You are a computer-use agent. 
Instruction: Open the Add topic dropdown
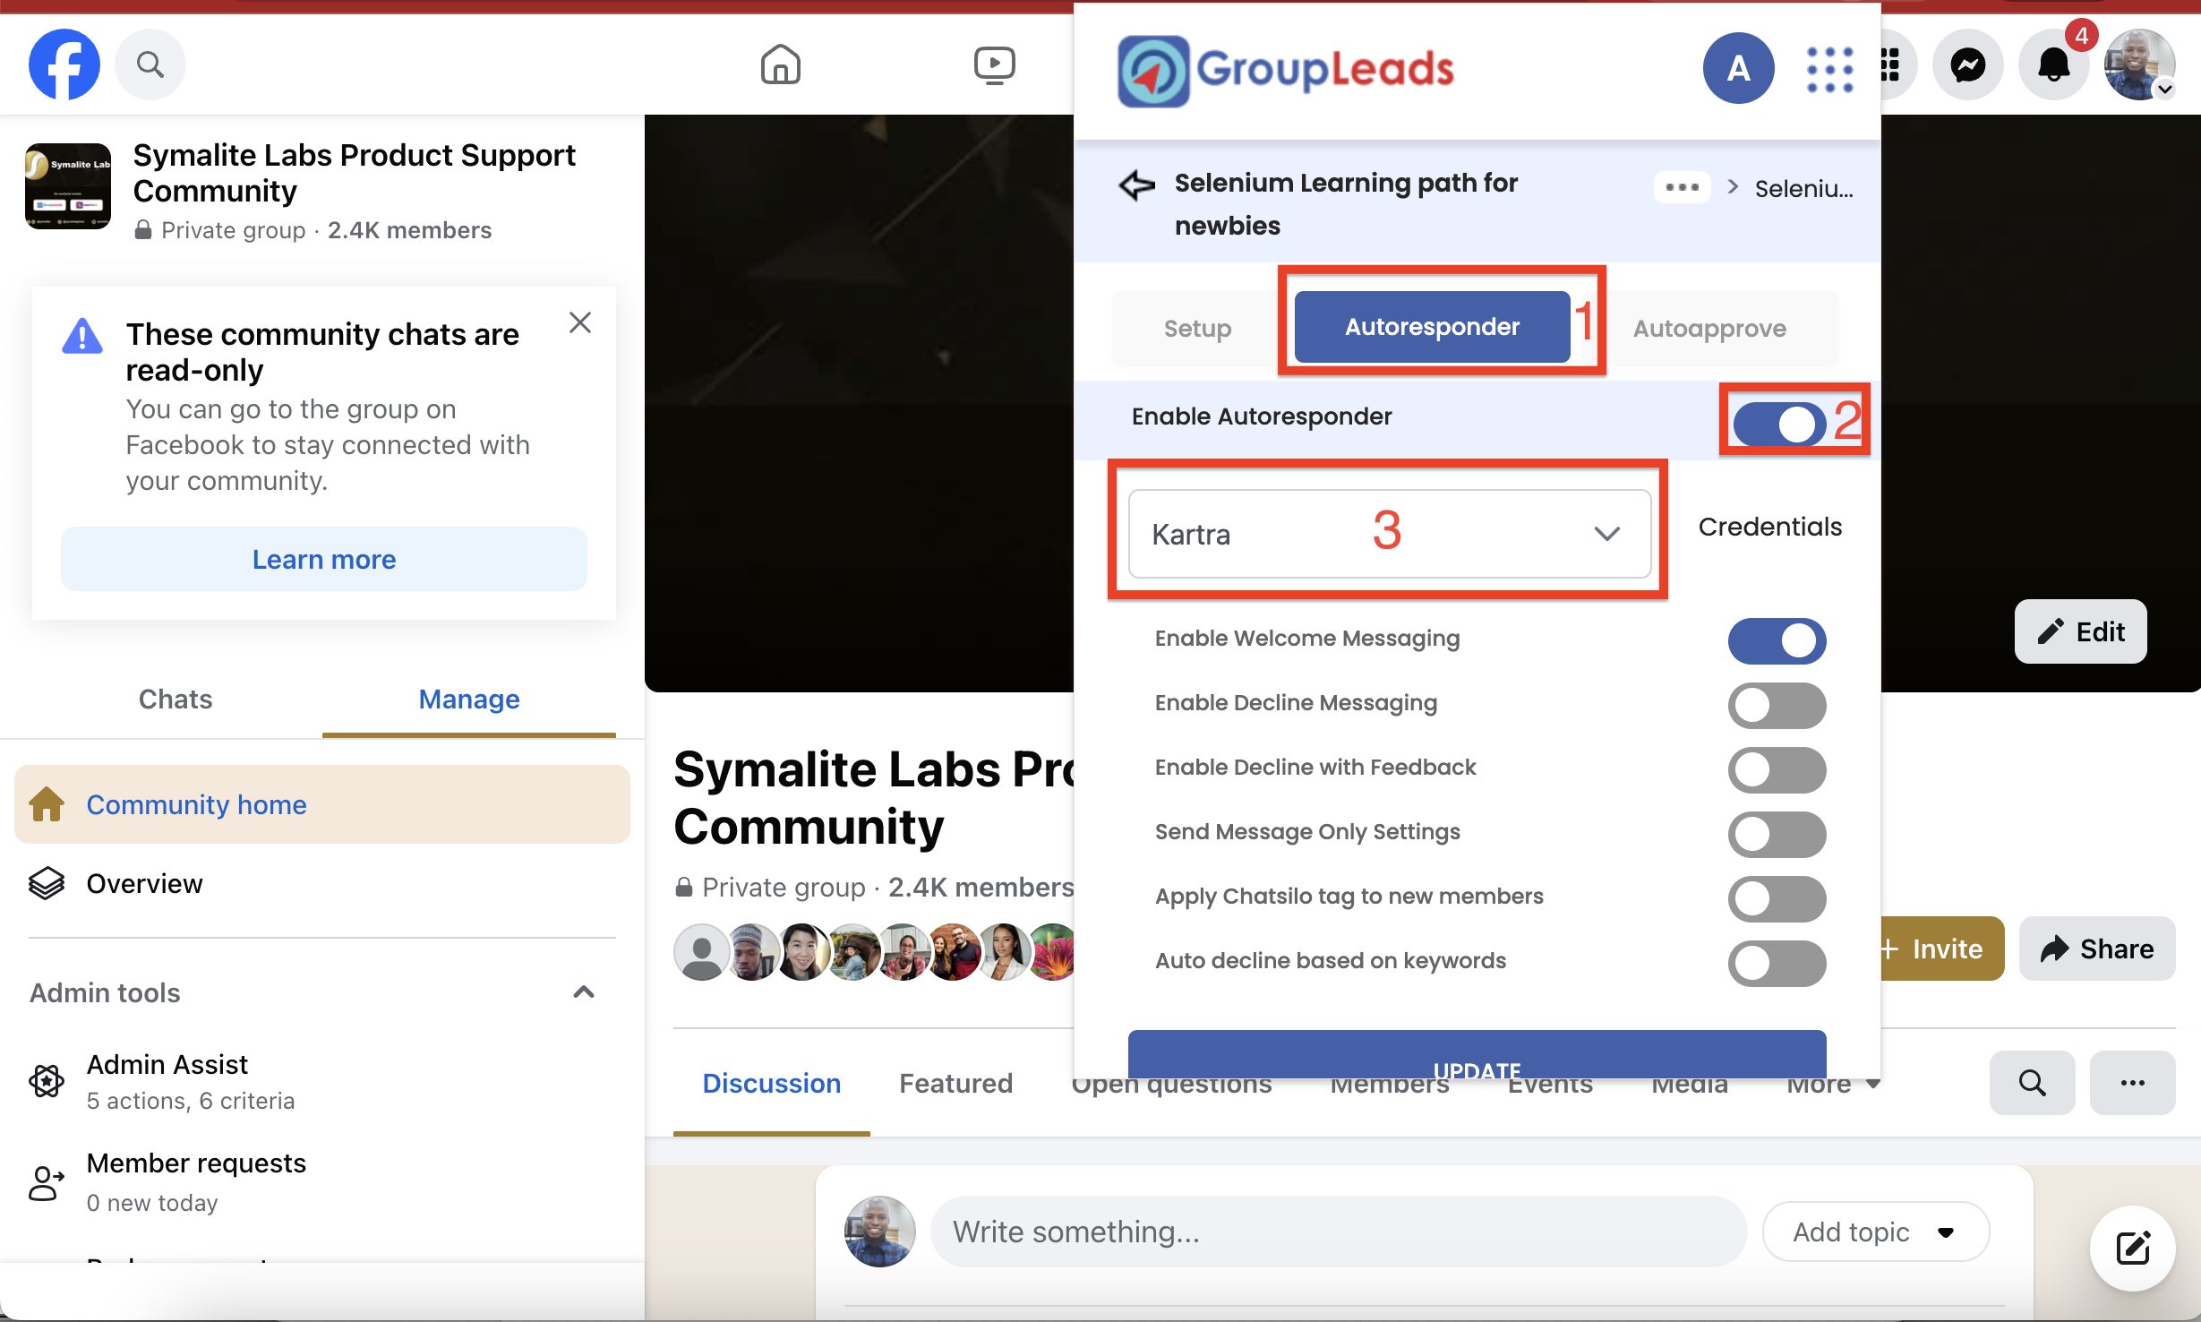(1874, 1232)
